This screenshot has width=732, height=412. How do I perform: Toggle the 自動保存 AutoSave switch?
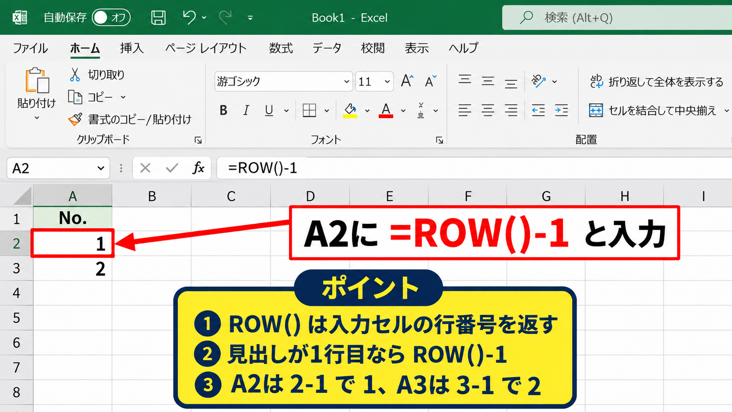point(111,18)
